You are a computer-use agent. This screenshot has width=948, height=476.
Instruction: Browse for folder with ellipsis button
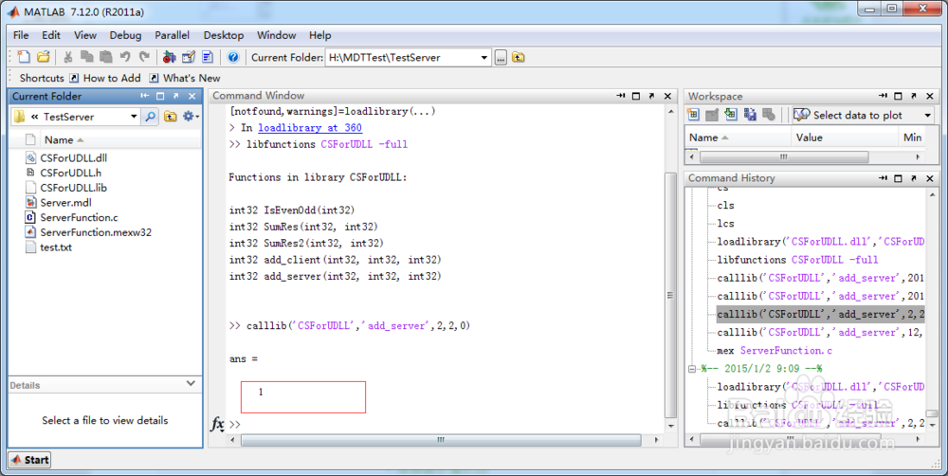(501, 58)
